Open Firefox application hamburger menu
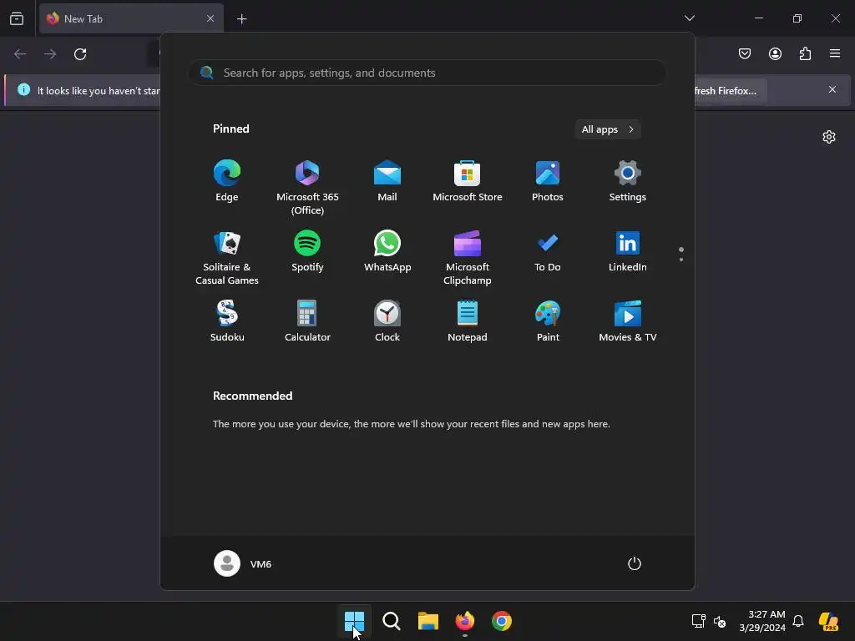Viewport: 855px width, 641px height. pyautogui.click(x=835, y=53)
